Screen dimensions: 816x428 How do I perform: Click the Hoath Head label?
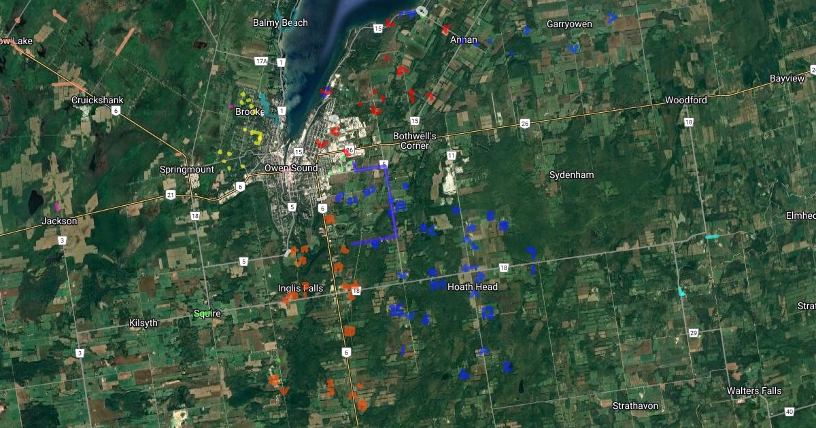point(472,287)
